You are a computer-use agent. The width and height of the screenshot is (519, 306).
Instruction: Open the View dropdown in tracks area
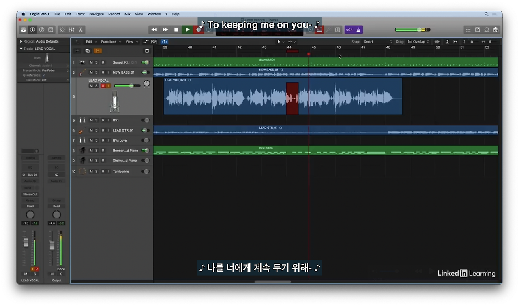[131, 42]
